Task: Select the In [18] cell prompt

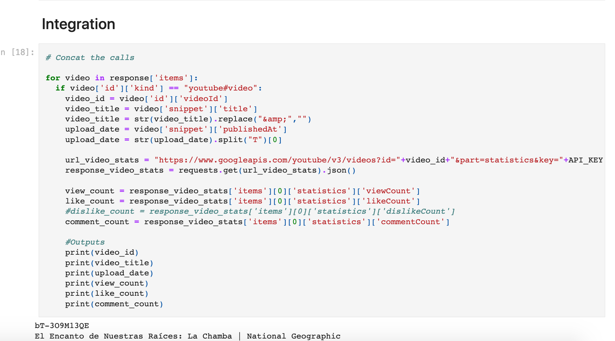Action: coord(18,52)
